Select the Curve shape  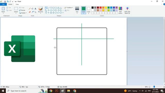click(48, 8)
